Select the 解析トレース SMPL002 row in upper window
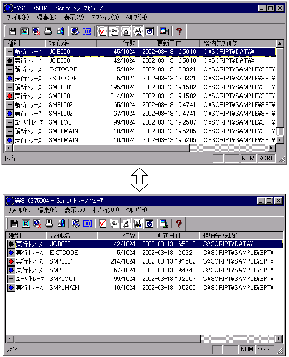This screenshot has height=357, width=289. tap(140, 105)
